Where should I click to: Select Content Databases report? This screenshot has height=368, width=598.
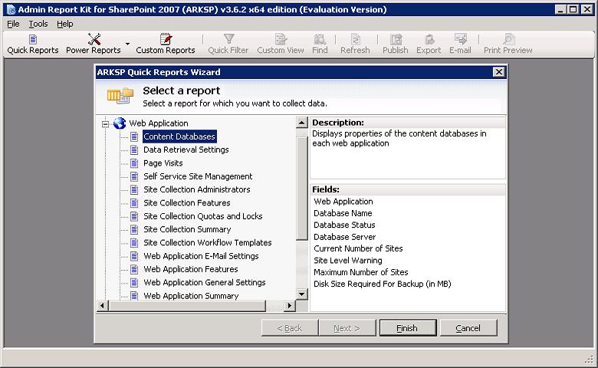click(179, 136)
